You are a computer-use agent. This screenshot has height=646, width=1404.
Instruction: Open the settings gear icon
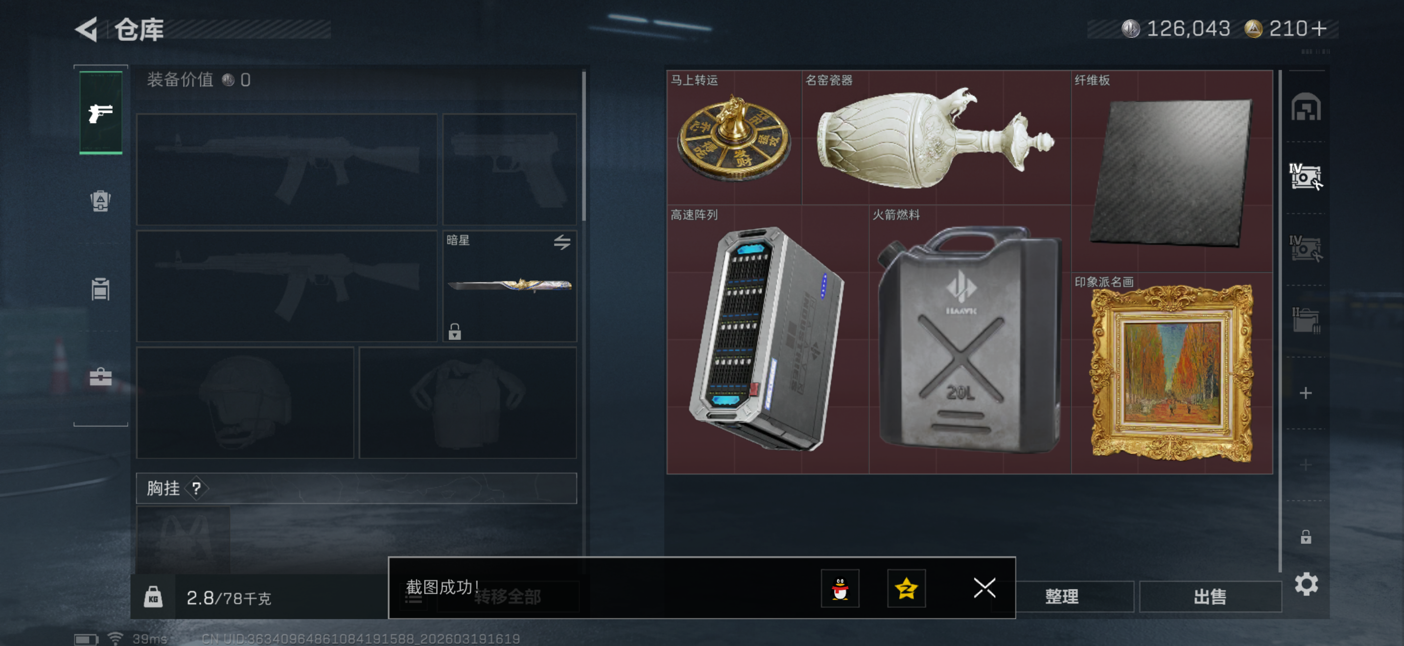click(x=1306, y=584)
